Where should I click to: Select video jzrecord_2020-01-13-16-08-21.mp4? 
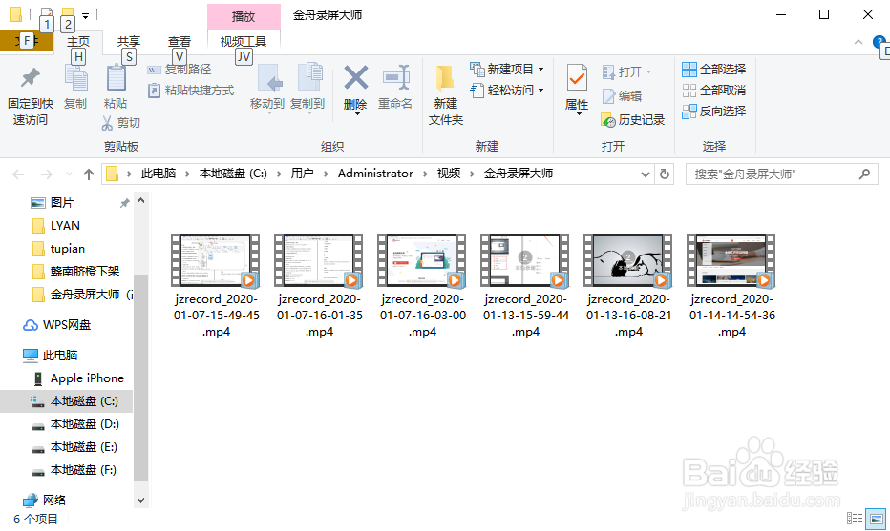coord(628,287)
